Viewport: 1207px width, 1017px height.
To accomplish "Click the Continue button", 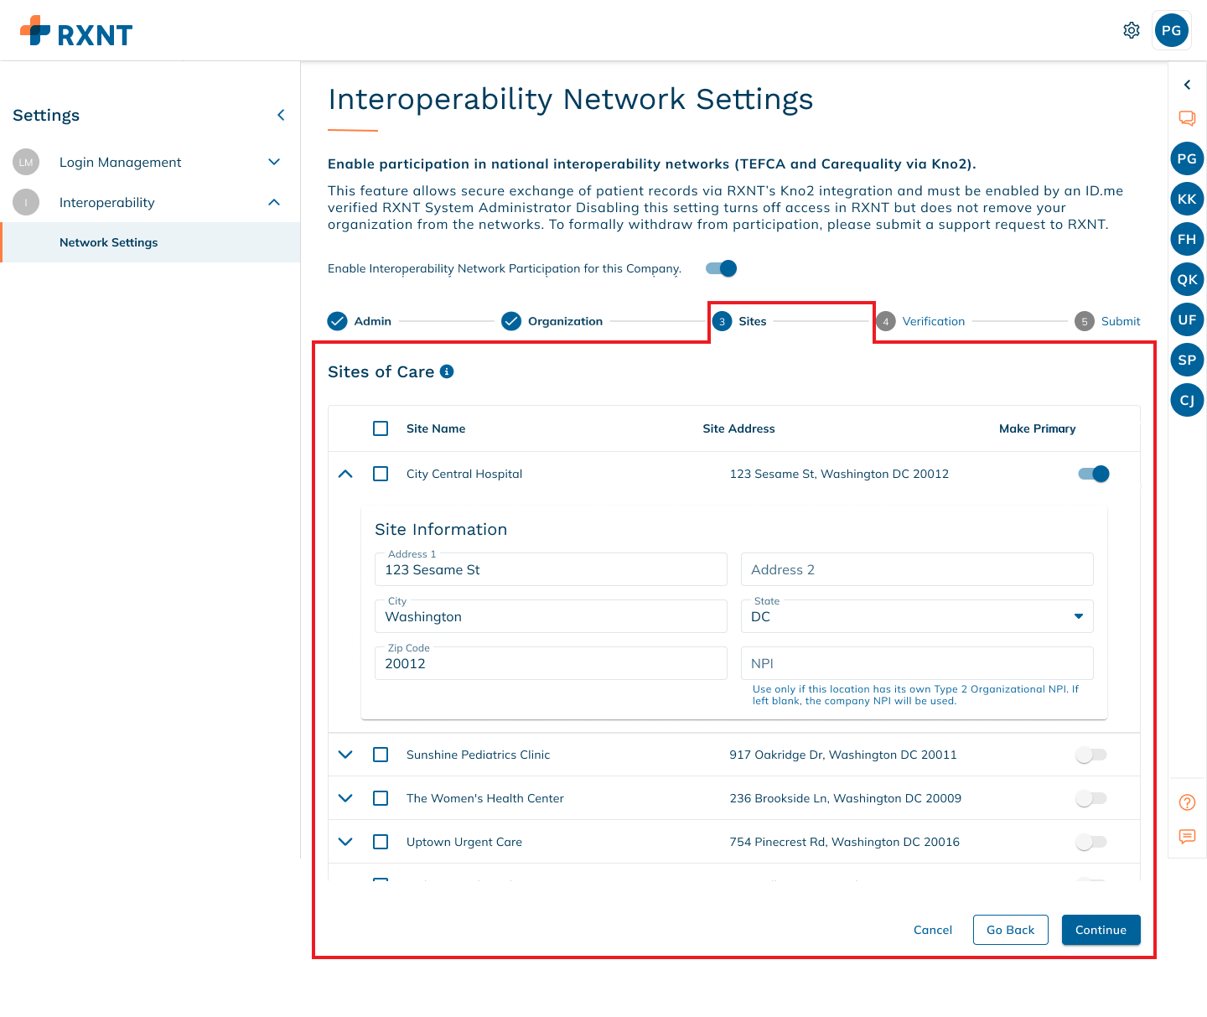I will coord(1101,930).
